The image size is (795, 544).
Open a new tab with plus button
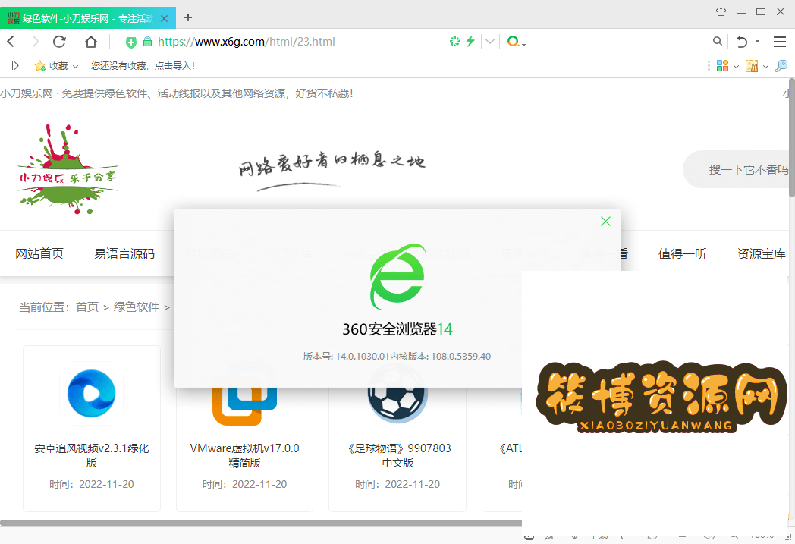pyautogui.click(x=188, y=17)
